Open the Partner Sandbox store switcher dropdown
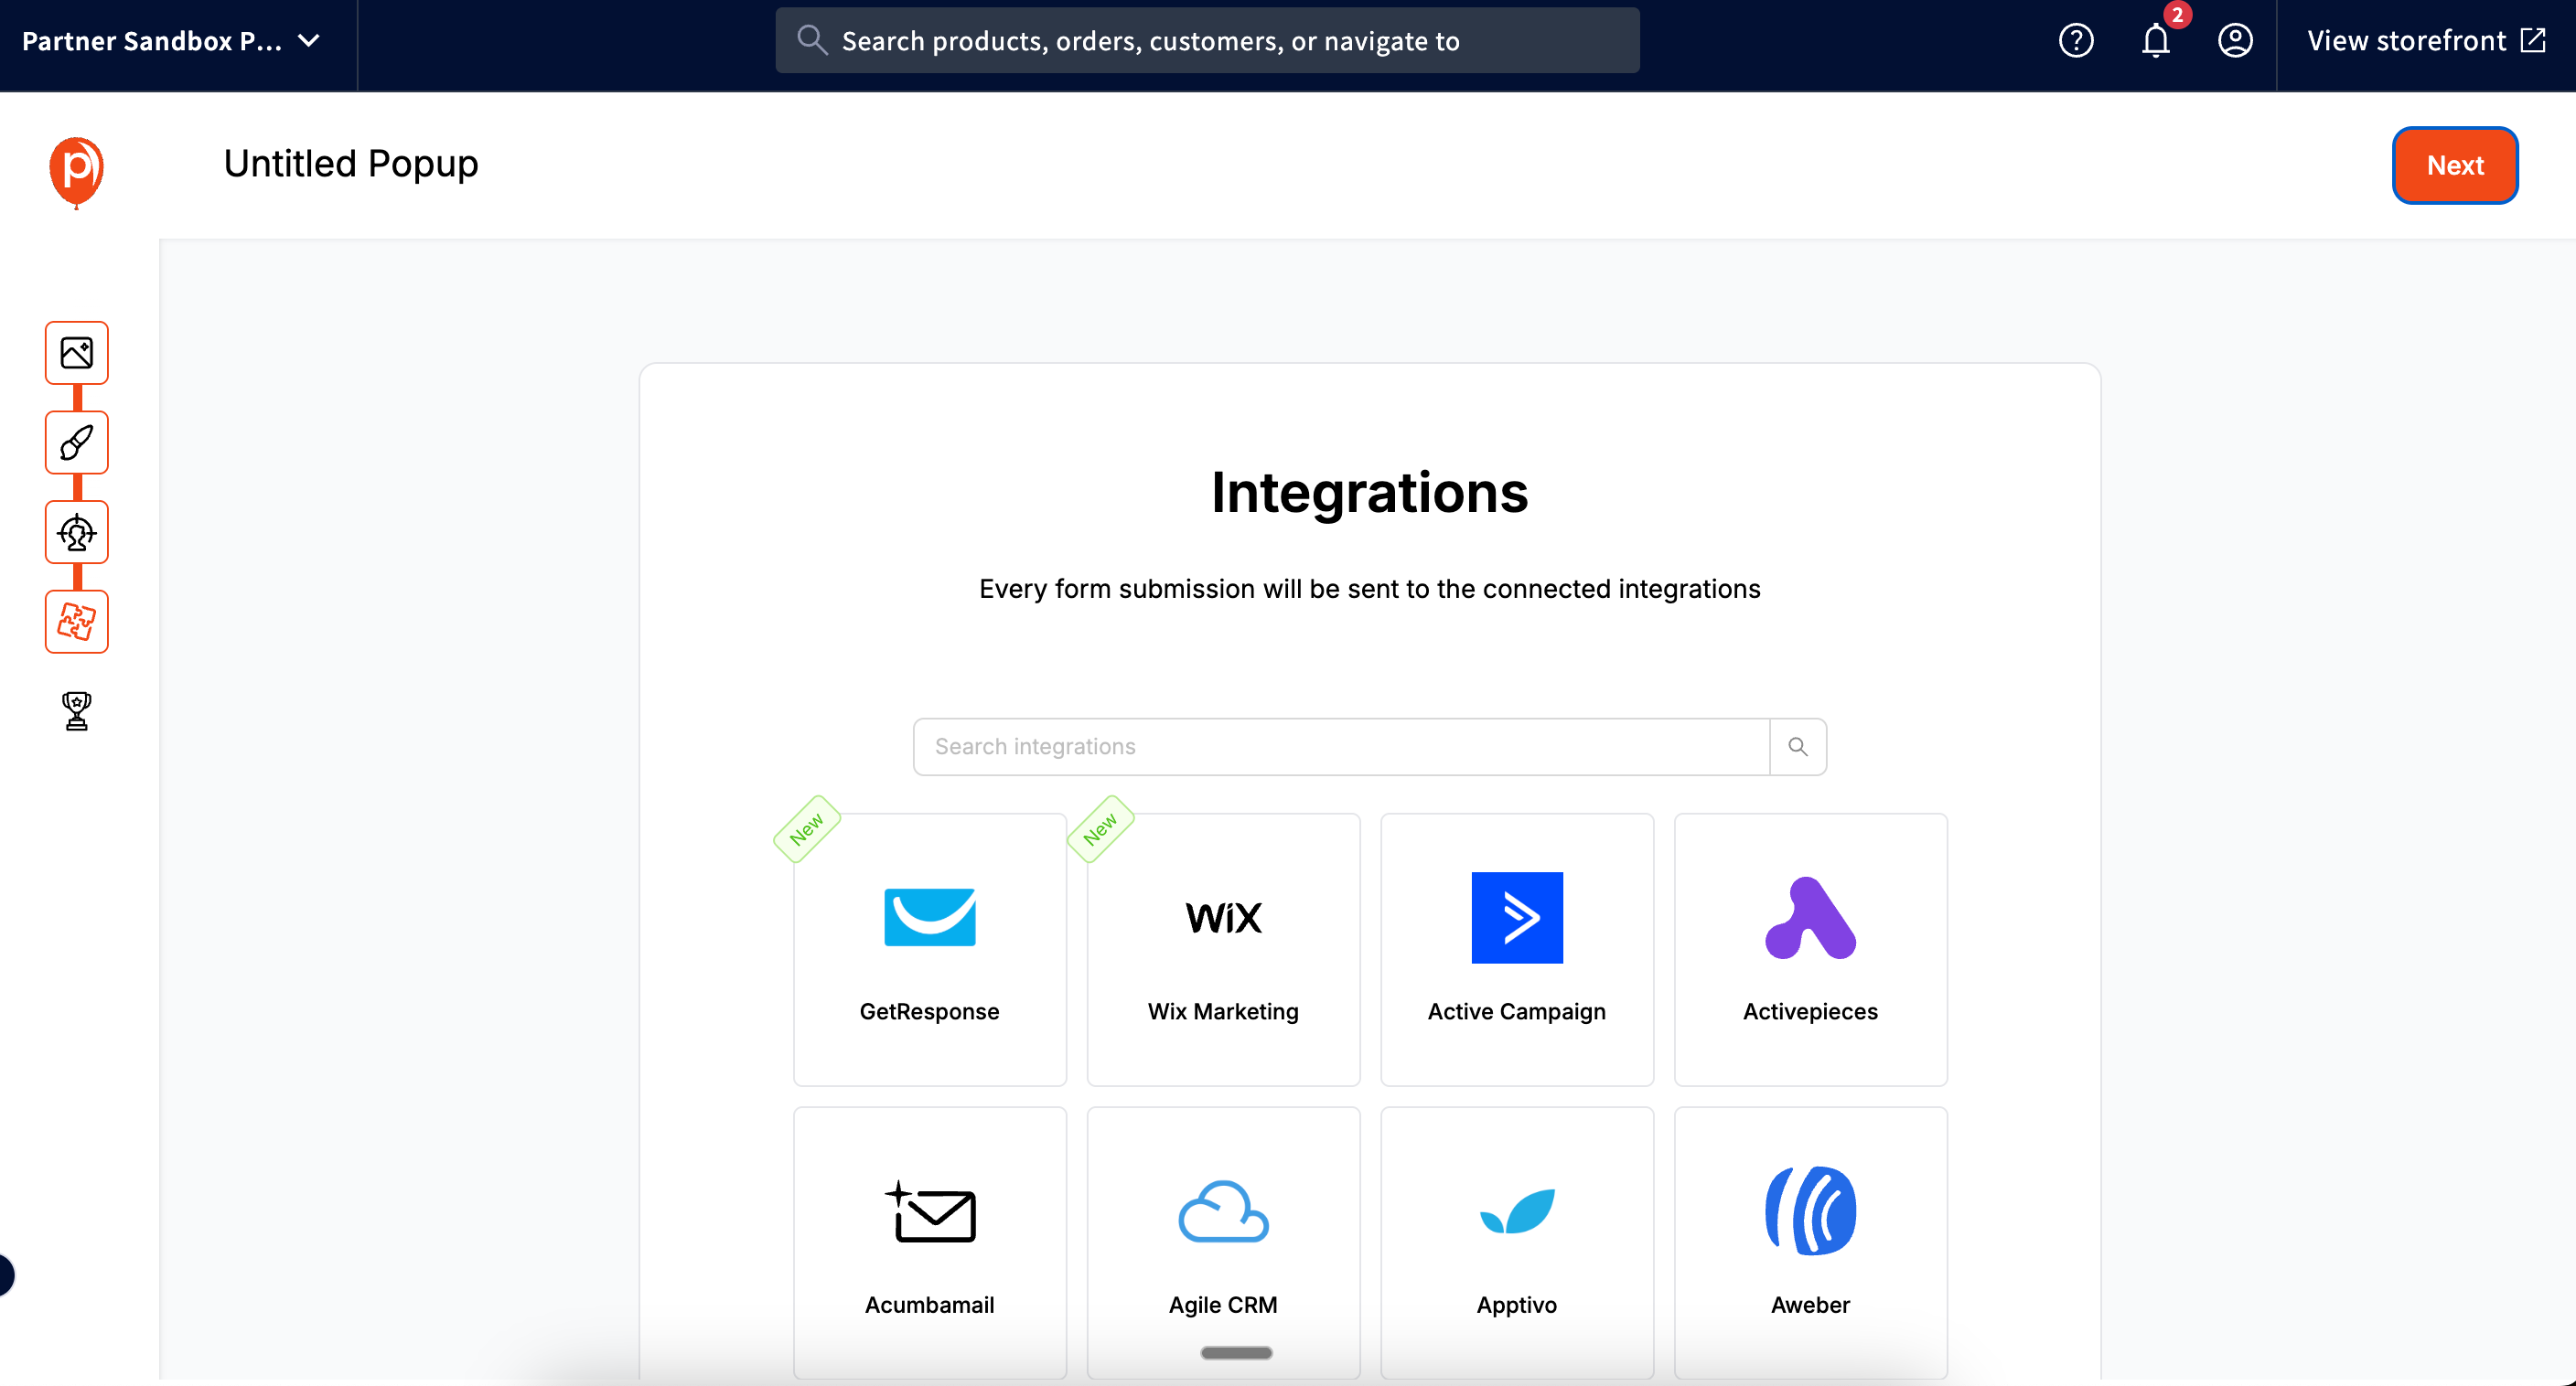This screenshot has height=1386, width=2576. 150,41
